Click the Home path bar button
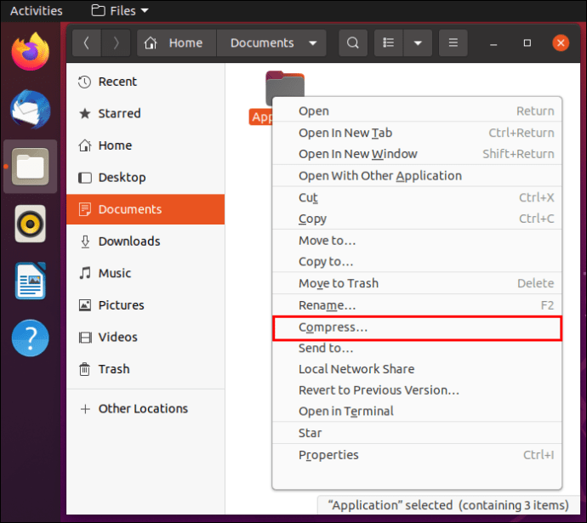The height and width of the screenshot is (523, 587). [177, 43]
